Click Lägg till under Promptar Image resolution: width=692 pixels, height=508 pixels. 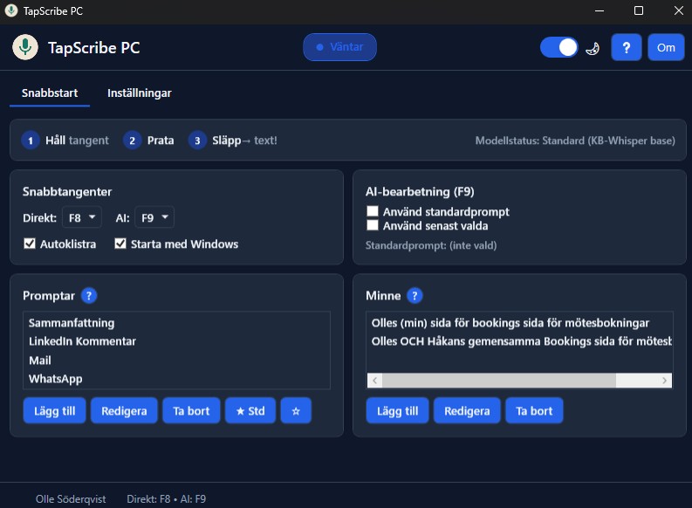pyautogui.click(x=54, y=410)
